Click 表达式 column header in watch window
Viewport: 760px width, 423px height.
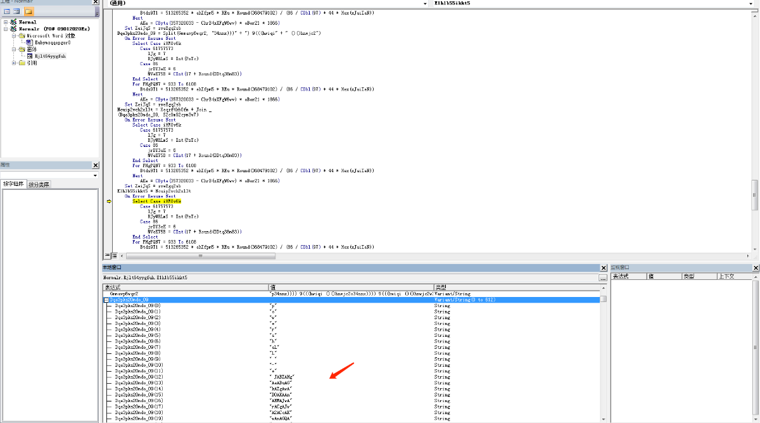629,276
